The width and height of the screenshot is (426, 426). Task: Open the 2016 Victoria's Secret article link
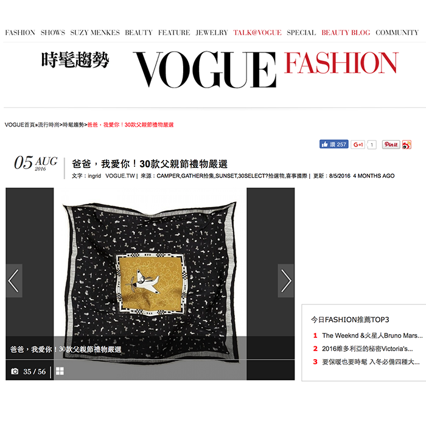click(x=368, y=349)
